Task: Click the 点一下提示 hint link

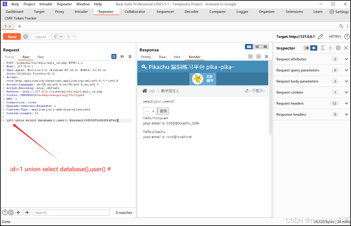Action: click(255, 91)
